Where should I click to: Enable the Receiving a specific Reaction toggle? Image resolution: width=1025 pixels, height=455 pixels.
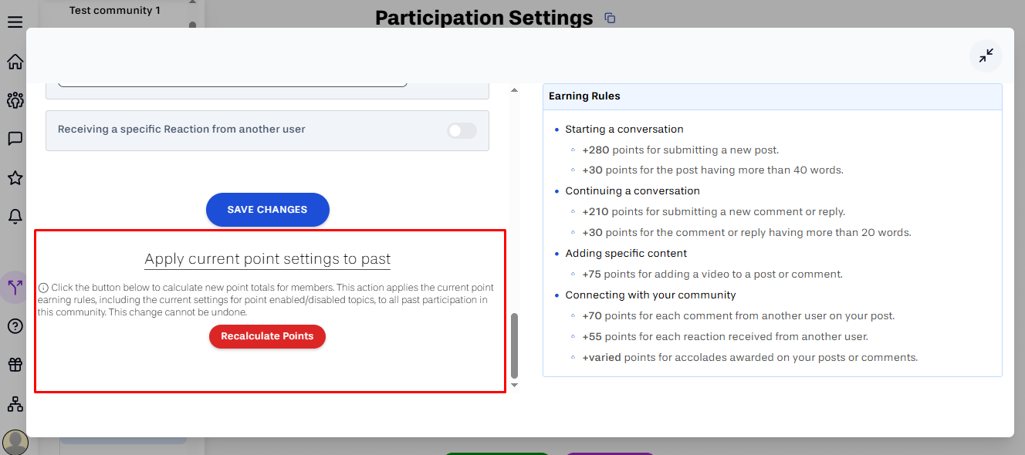click(462, 130)
